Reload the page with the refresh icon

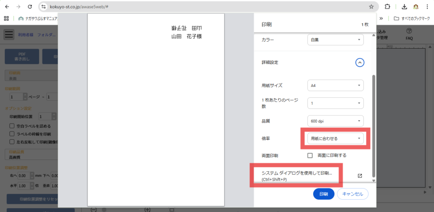29,7
